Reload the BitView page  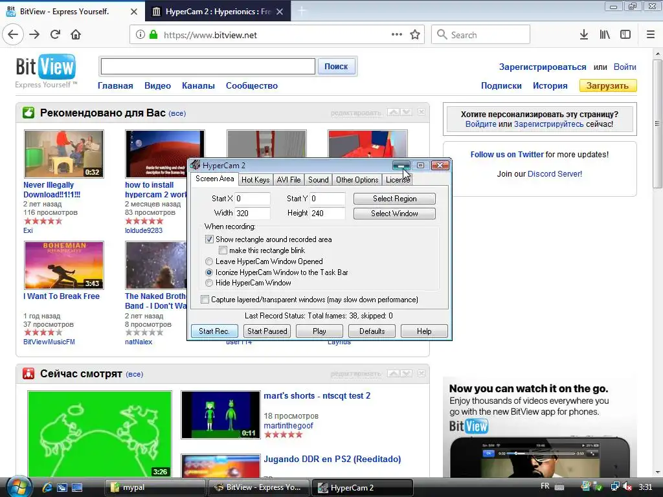point(56,35)
